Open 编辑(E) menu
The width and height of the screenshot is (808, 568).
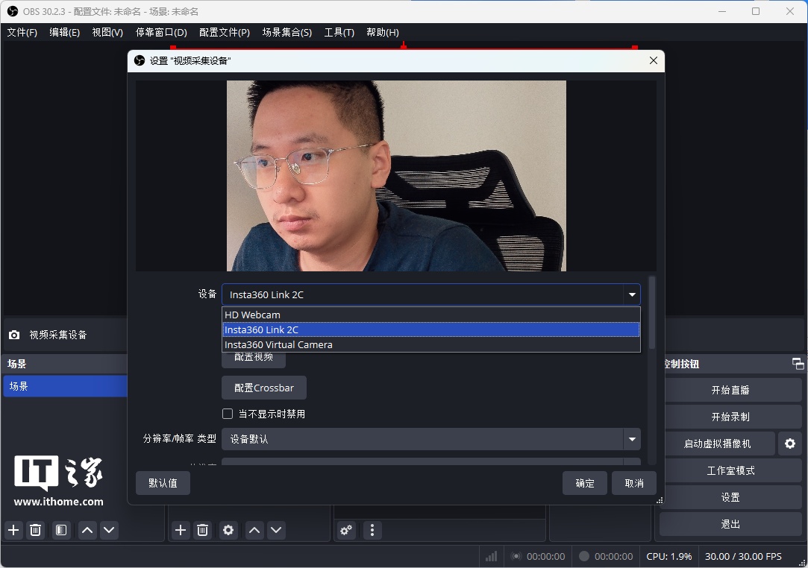coord(64,33)
